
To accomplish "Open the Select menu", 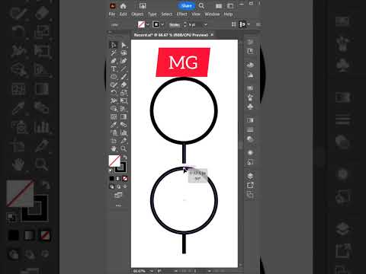I will click(x=167, y=14).
